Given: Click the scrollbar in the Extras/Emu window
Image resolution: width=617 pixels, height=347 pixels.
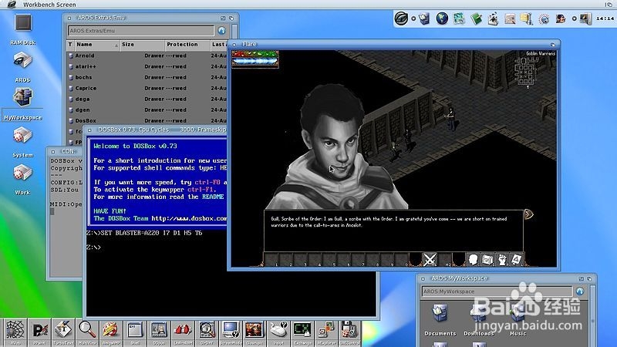Looking at the screenshot, I should tap(234, 32).
